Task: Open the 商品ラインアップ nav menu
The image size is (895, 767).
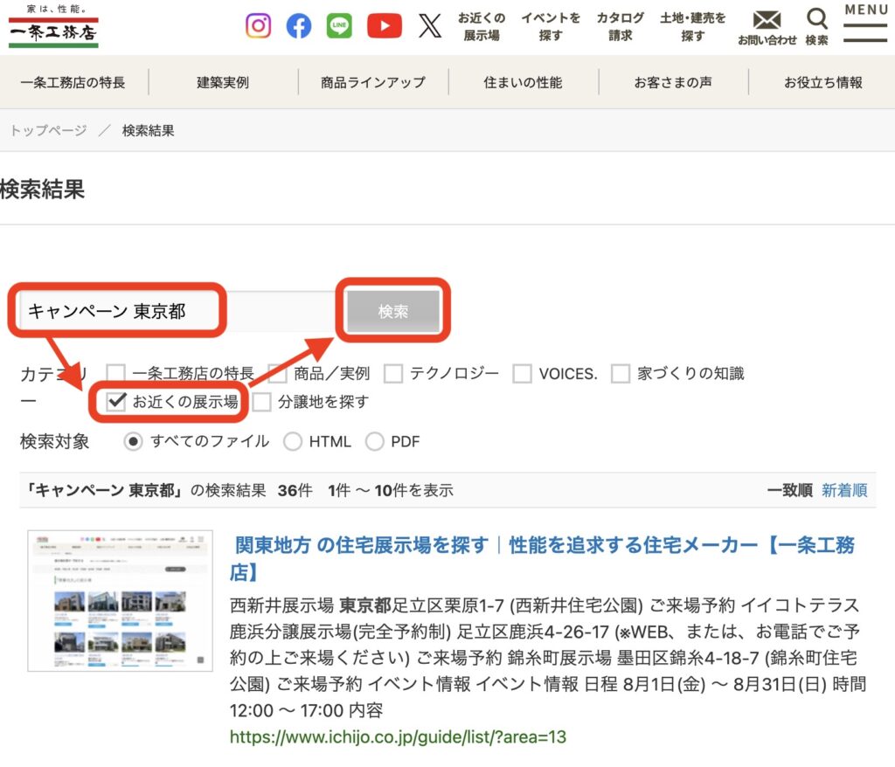Action: 373,83
